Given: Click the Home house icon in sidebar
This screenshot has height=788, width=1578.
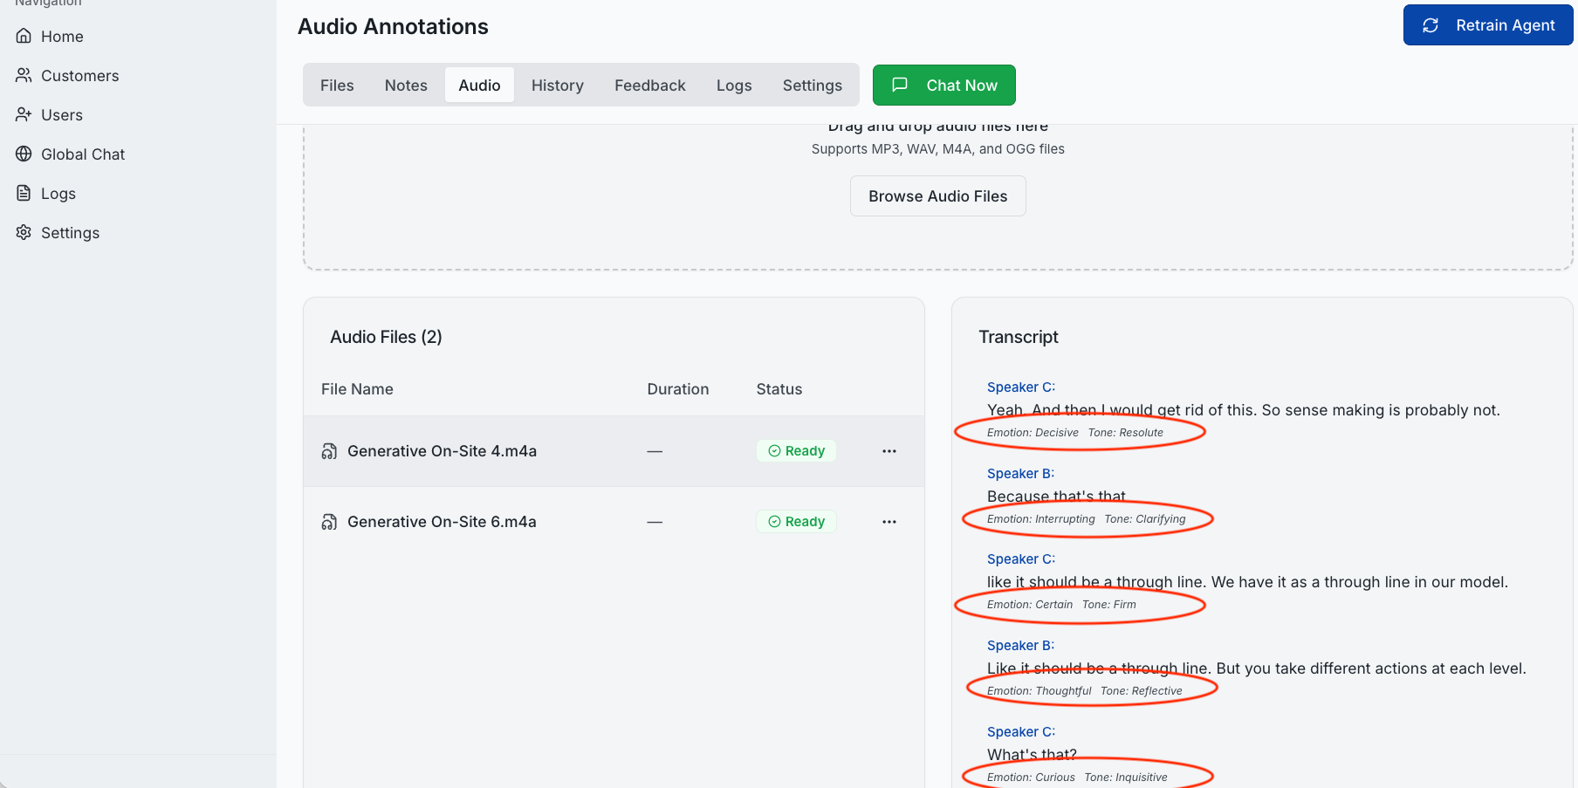Looking at the screenshot, I should click(x=24, y=36).
